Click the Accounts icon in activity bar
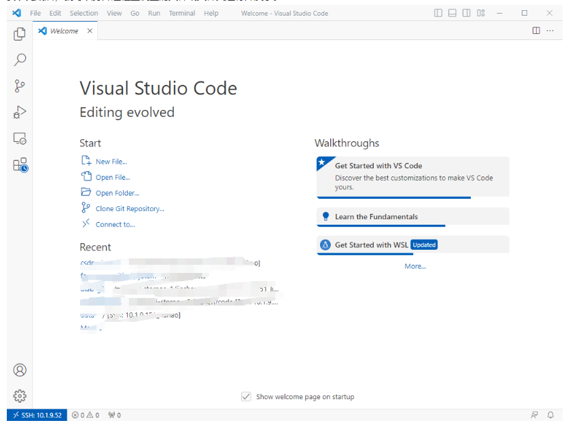Screen dimensions: 570x425 [x=20, y=370]
